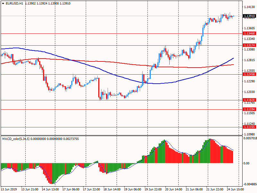This screenshot has width=257, height=193.
Task: Click the 1.11505 price axis value
Action: point(250,113)
